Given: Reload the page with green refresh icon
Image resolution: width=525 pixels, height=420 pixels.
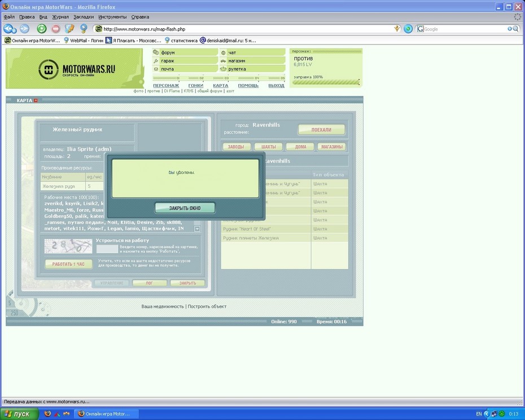Looking at the screenshot, I should [42, 29].
